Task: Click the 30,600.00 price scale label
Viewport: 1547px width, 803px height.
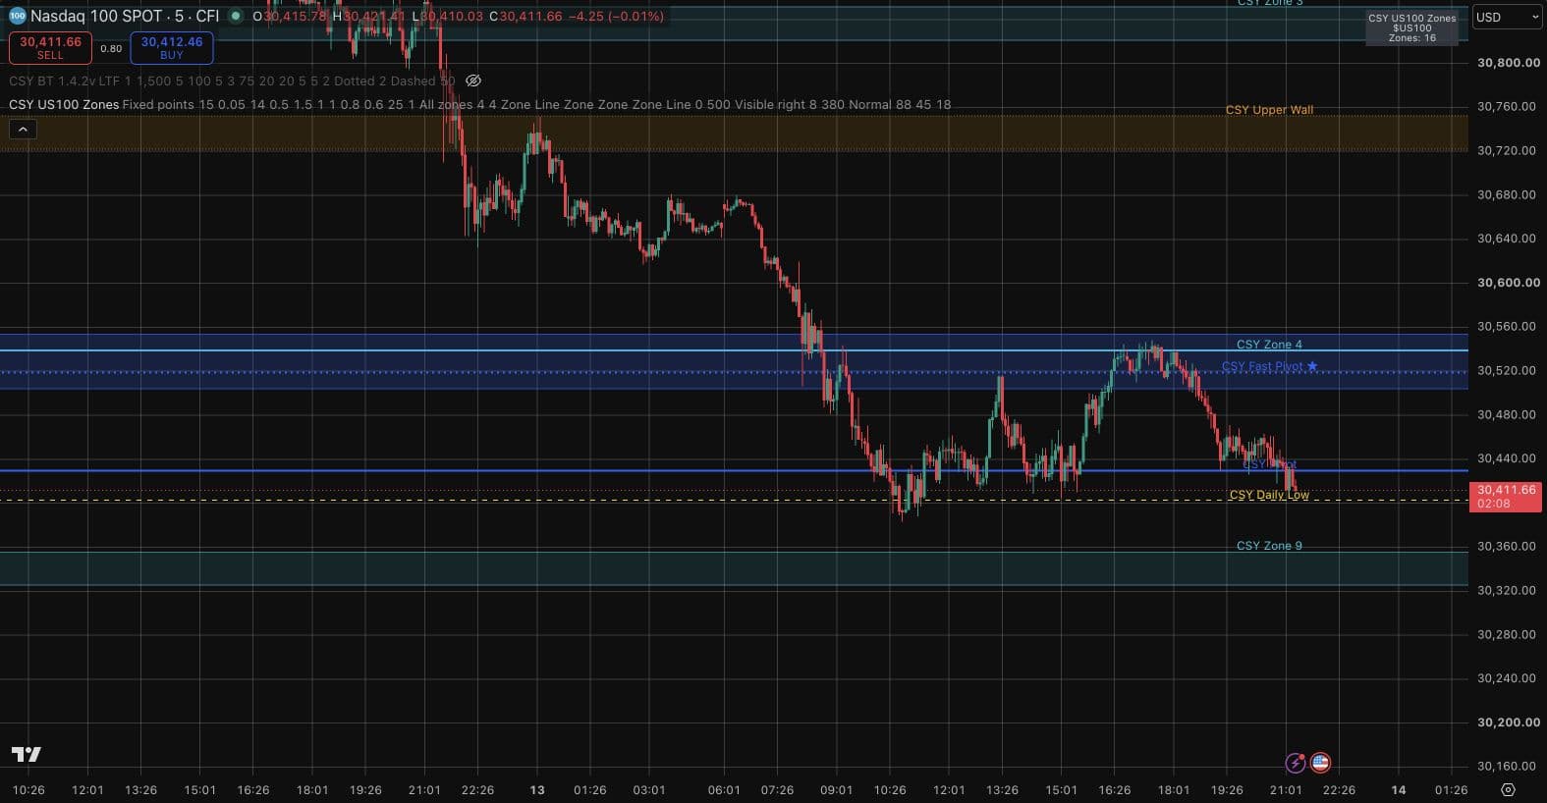Action: (x=1508, y=283)
